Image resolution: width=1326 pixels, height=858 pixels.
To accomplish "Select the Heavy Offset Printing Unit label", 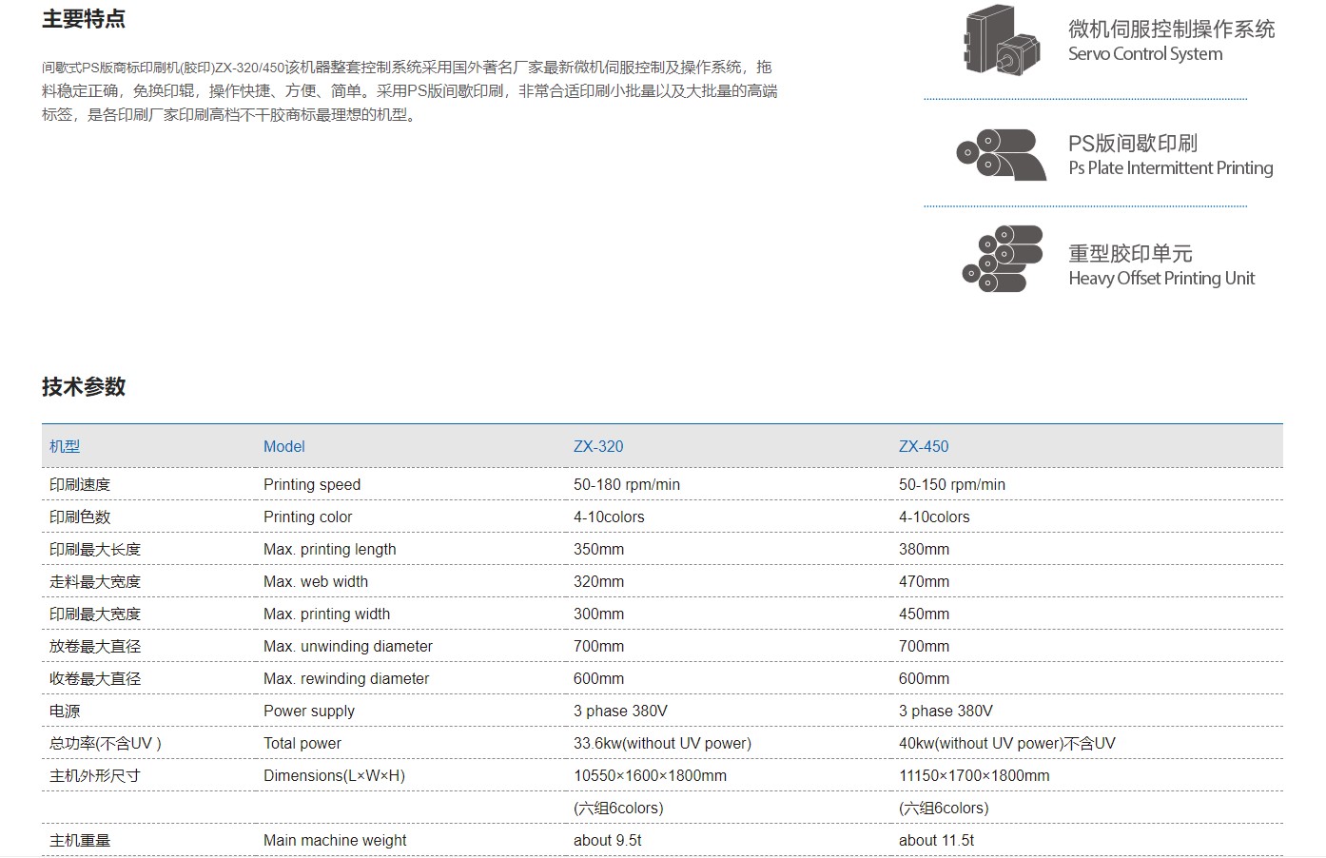I will 1161,279.
